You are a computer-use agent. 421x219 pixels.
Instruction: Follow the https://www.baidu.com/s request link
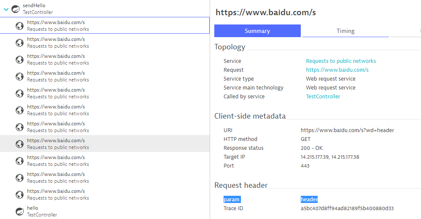click(x=337, y=70)
